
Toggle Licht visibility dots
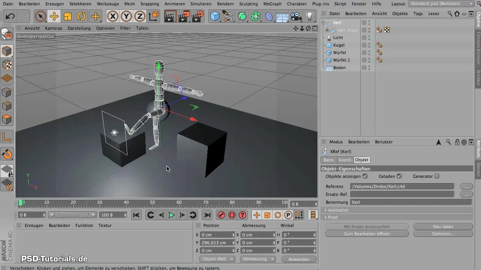coord(369,37)
